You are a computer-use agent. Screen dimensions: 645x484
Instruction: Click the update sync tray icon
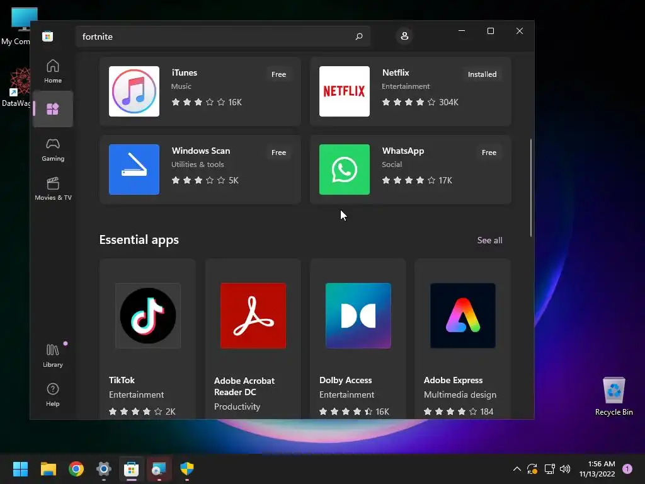click(532, 469)
